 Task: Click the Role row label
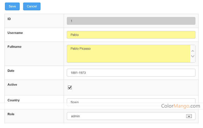11,114
